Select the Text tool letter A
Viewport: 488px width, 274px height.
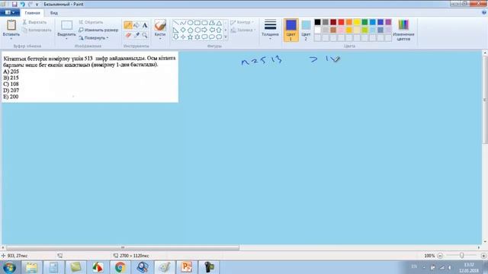[145, 25]
